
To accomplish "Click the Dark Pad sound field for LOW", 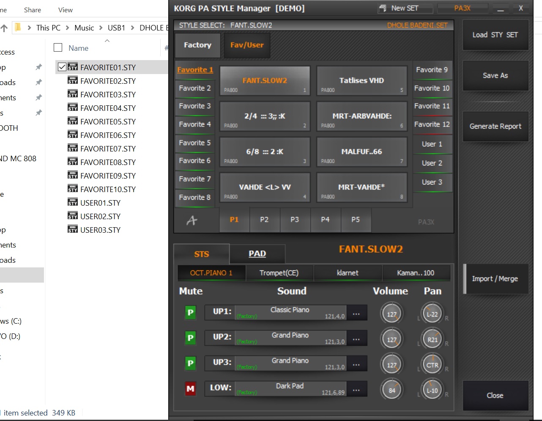I will click(x=290, y=389).
